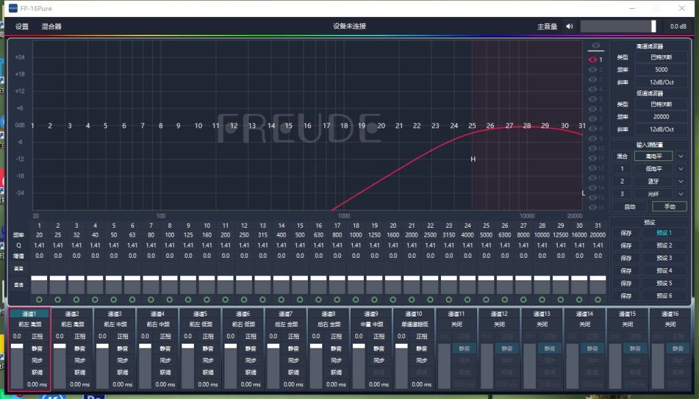Load the 预设 6 preset

point(664,296)
